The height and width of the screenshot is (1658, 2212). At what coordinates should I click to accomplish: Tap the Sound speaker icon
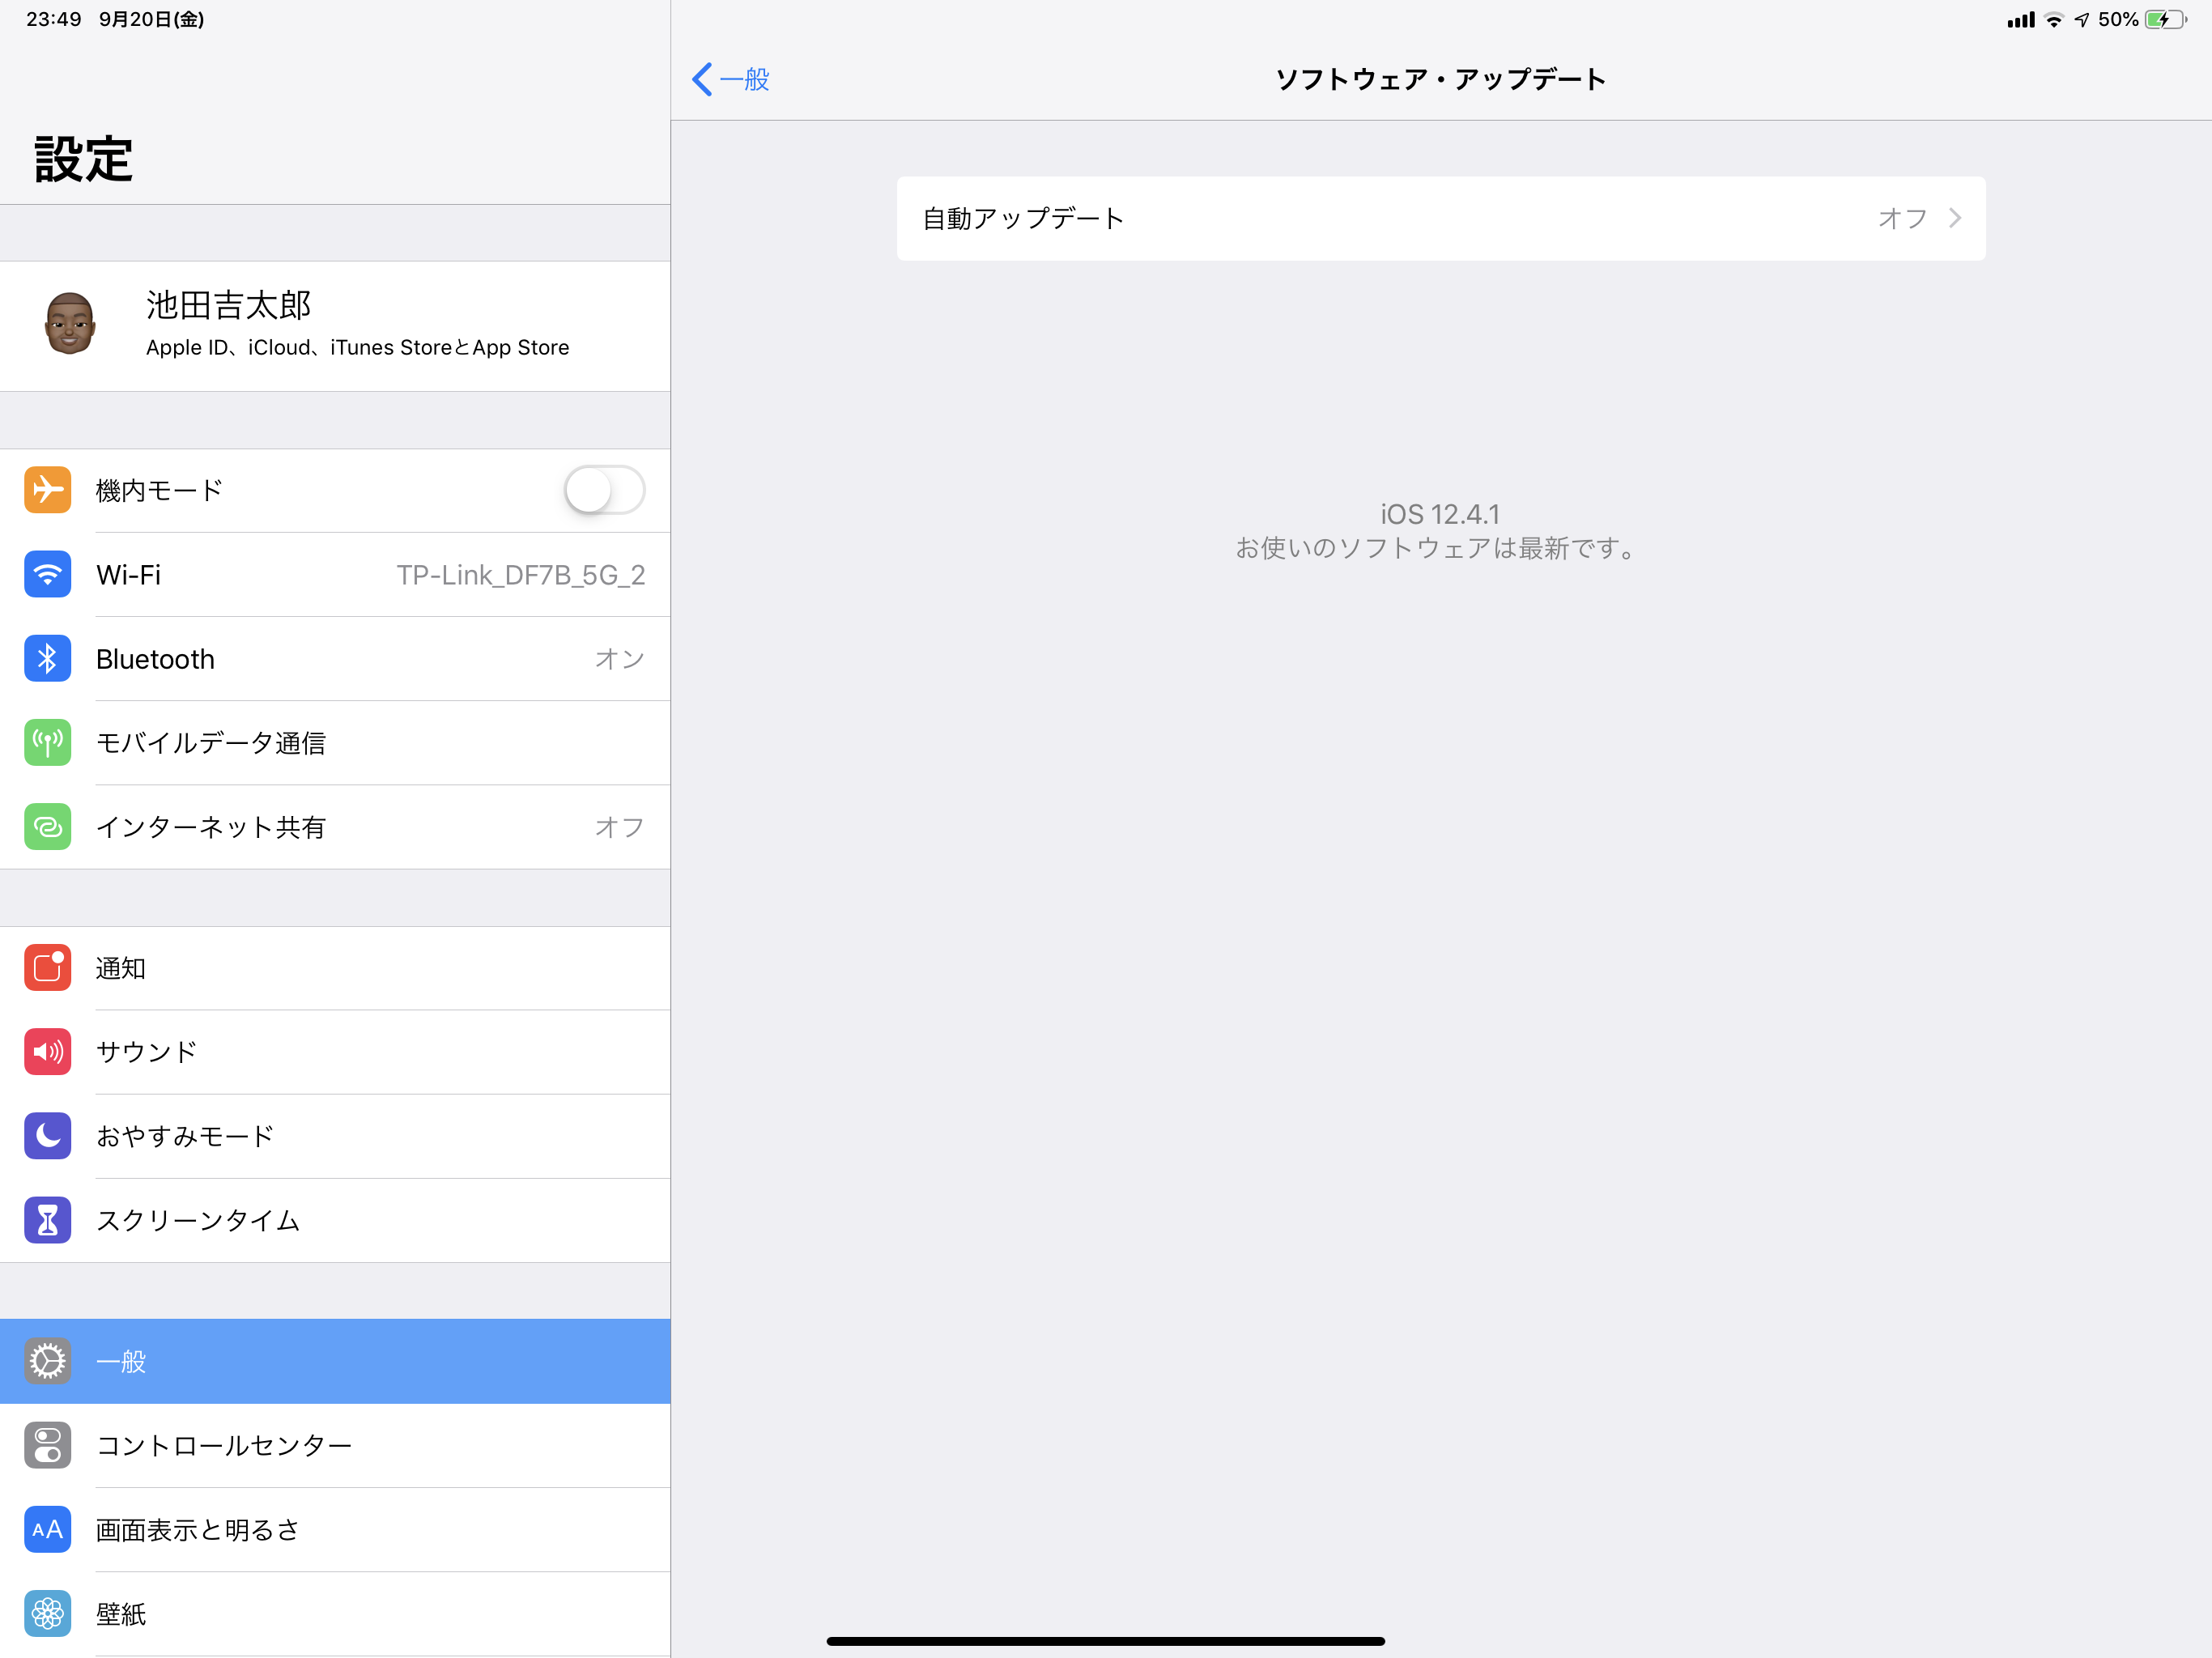47,1051
